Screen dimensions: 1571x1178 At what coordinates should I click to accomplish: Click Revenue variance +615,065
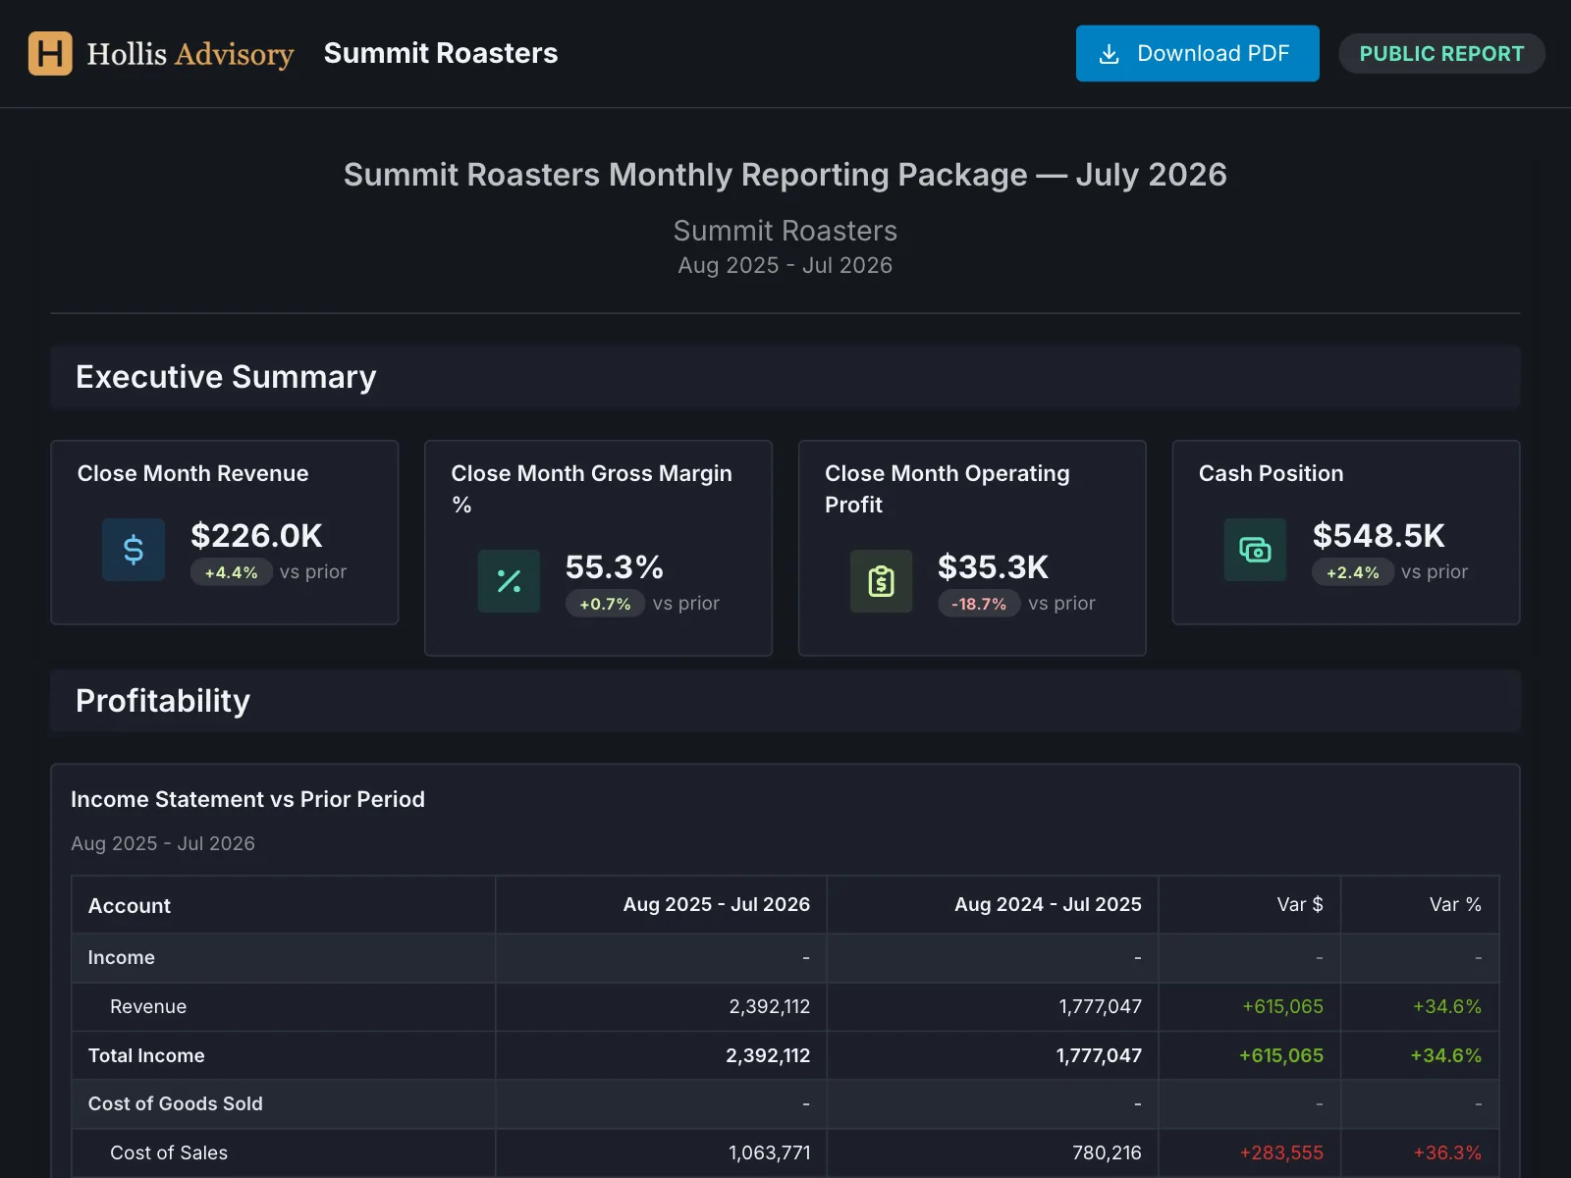(1282, 1006)
